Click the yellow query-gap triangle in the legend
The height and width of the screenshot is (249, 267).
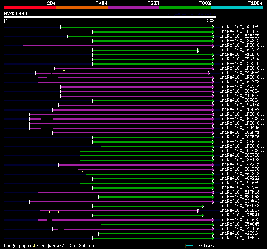click(34, 246)
